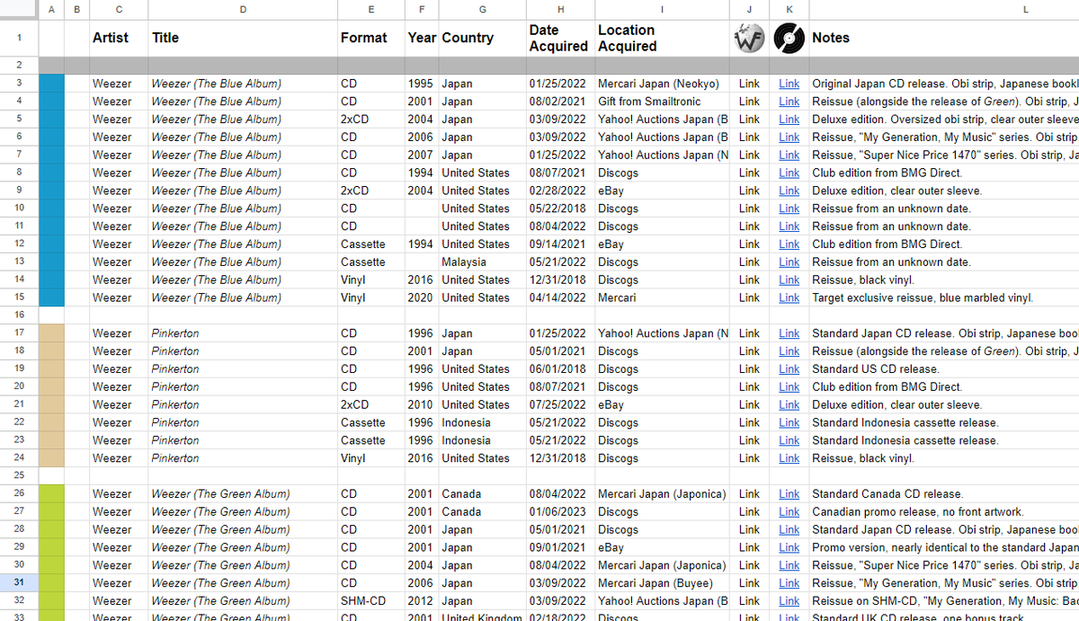This screenshot has height=621, width=1079.
Task: Select note 'Standard Canada CD release.'
Action: click(x=944, y=493)
